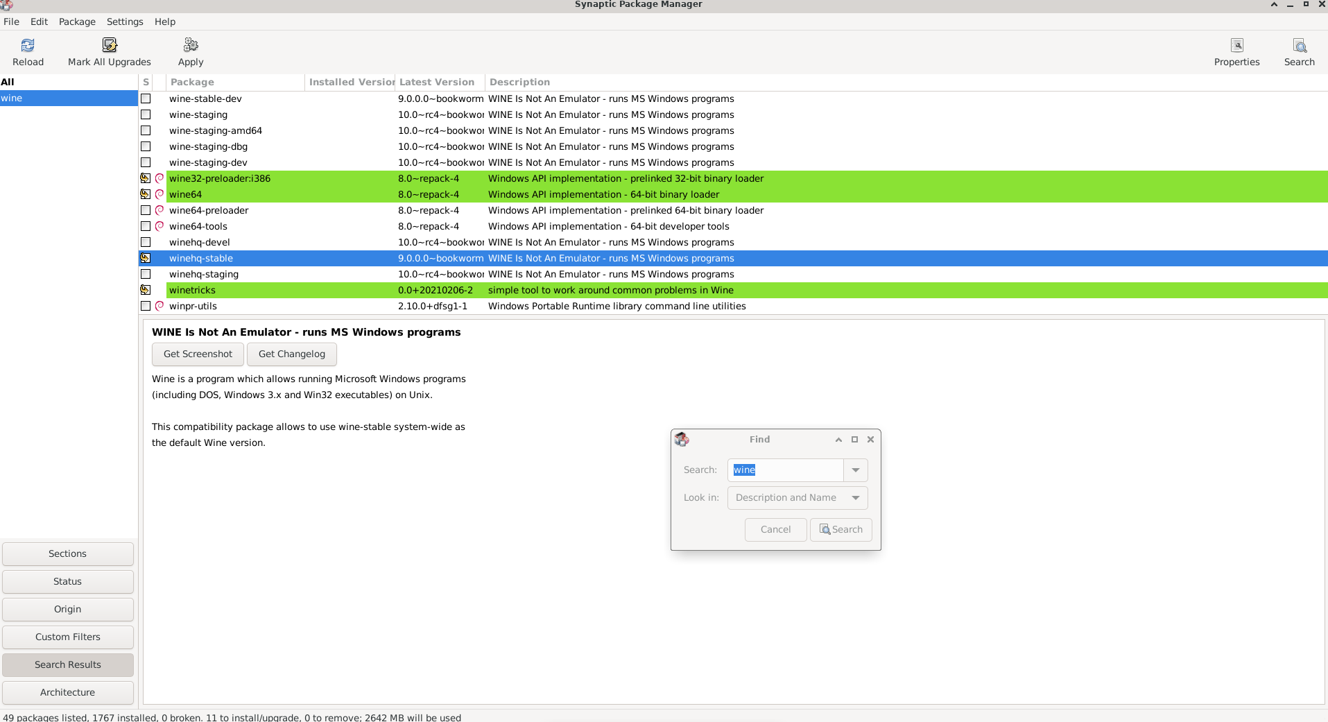Select the winpr-utils package name

coord(193,306)
